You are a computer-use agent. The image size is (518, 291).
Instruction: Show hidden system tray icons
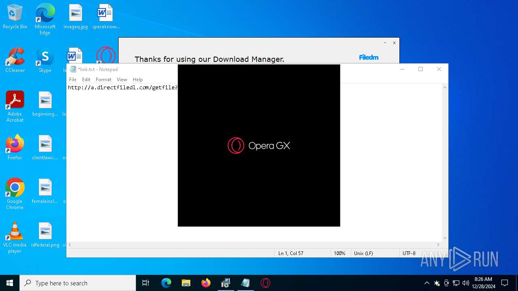tap(427, 283)
